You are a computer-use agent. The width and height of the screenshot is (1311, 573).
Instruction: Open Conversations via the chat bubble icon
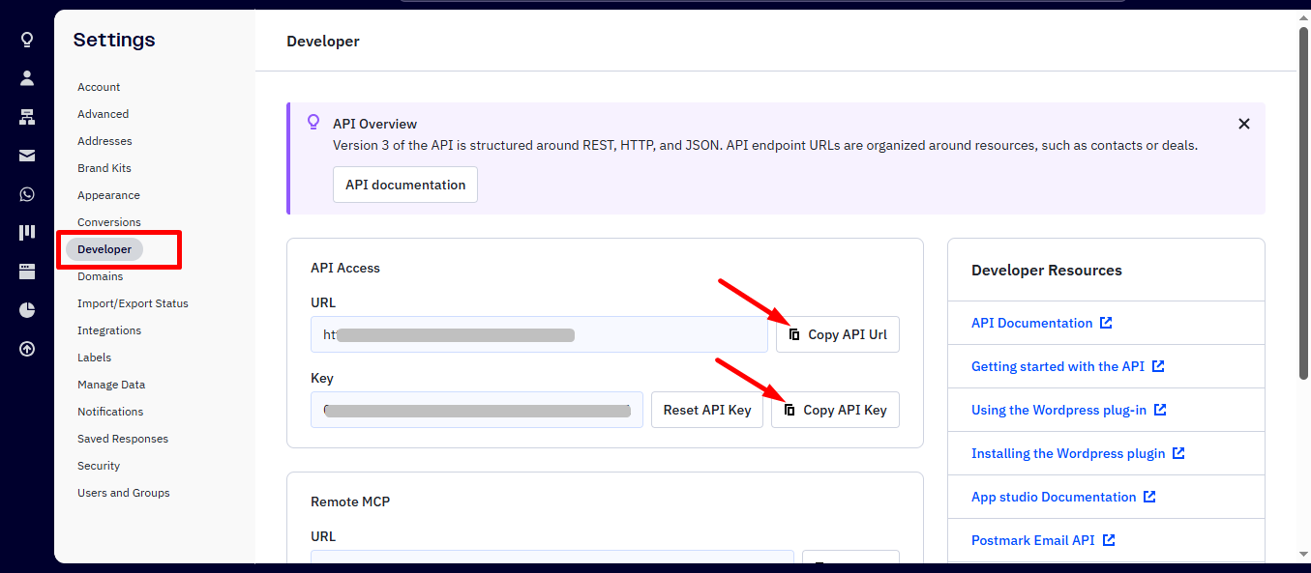pyautogui.click(x=27, y=193)
